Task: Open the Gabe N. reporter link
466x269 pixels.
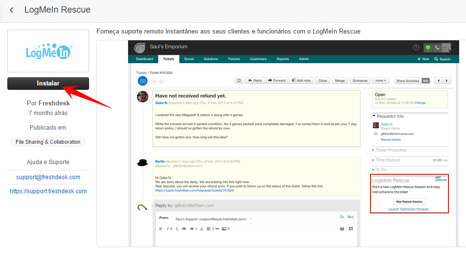Action: (161, 103)
